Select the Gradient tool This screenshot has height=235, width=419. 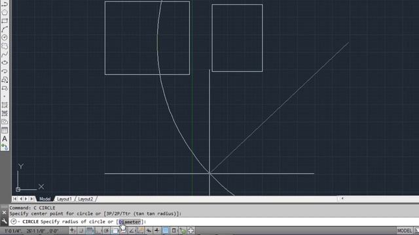(x=5, y=113)
